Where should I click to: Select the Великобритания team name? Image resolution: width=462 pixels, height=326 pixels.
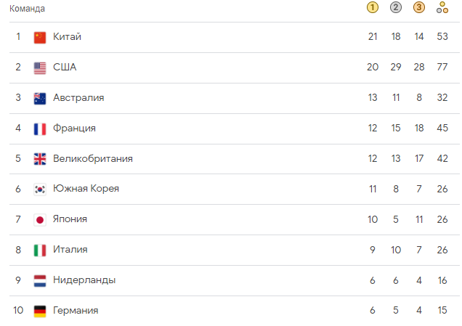point(93,159)
